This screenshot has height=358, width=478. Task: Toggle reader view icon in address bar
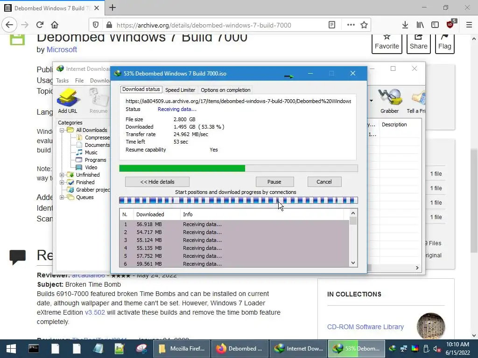click(332, 25)
